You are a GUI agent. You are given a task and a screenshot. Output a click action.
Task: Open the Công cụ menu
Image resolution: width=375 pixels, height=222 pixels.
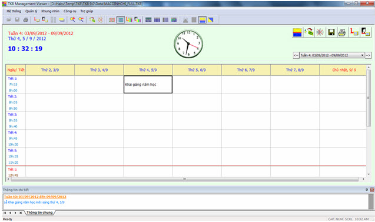(x=70, y=11)
